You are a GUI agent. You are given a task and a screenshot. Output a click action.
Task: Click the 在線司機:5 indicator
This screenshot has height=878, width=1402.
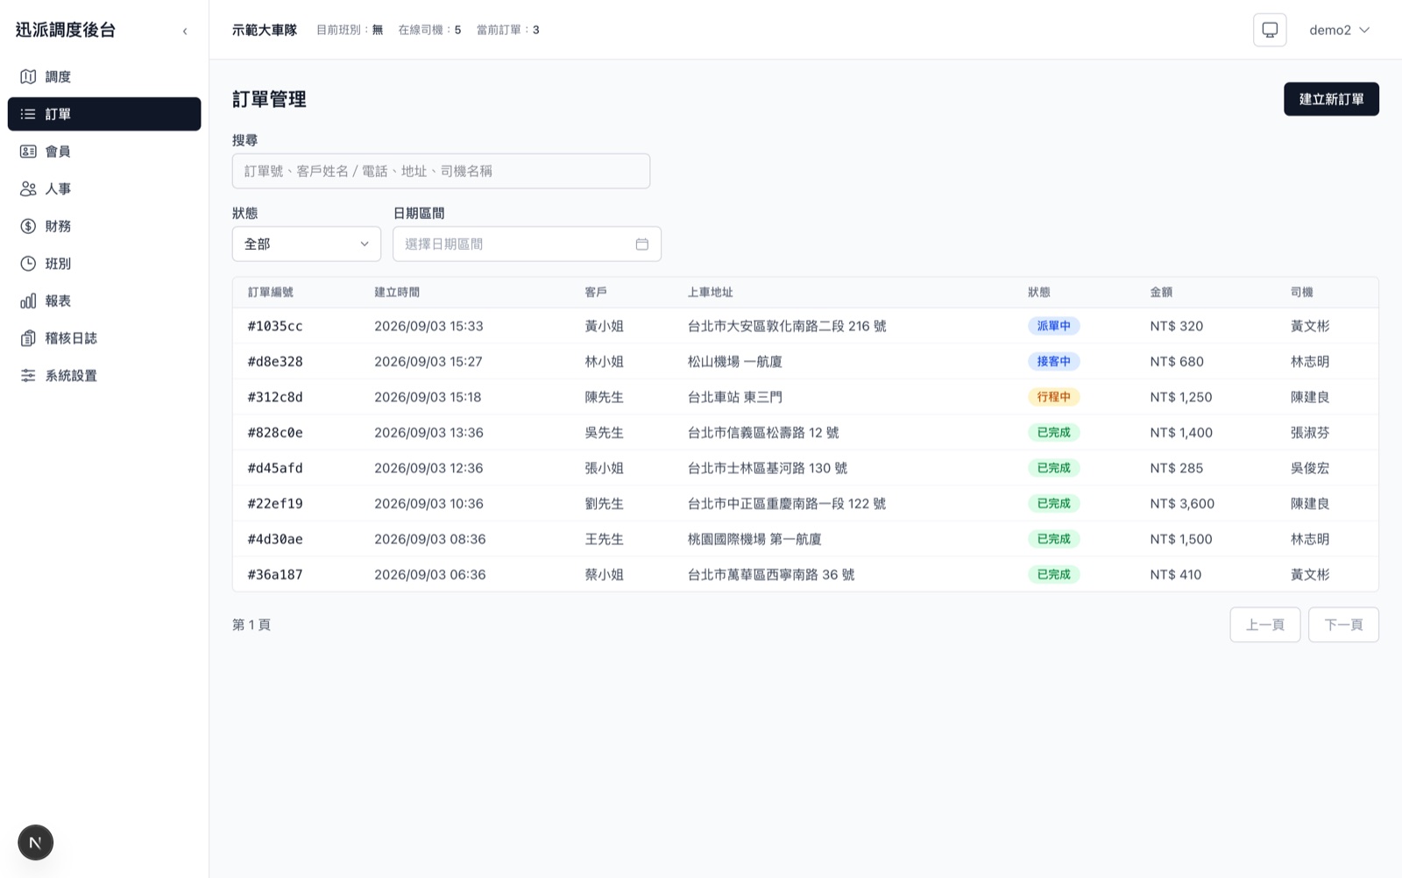(429, 30)
